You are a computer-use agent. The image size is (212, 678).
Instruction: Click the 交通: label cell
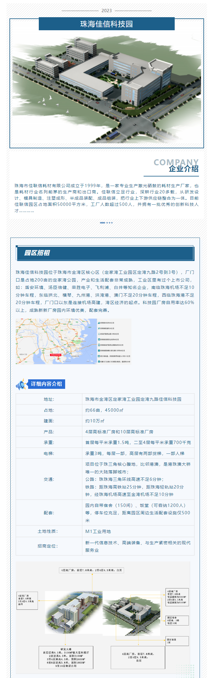[x=49, y=479]
